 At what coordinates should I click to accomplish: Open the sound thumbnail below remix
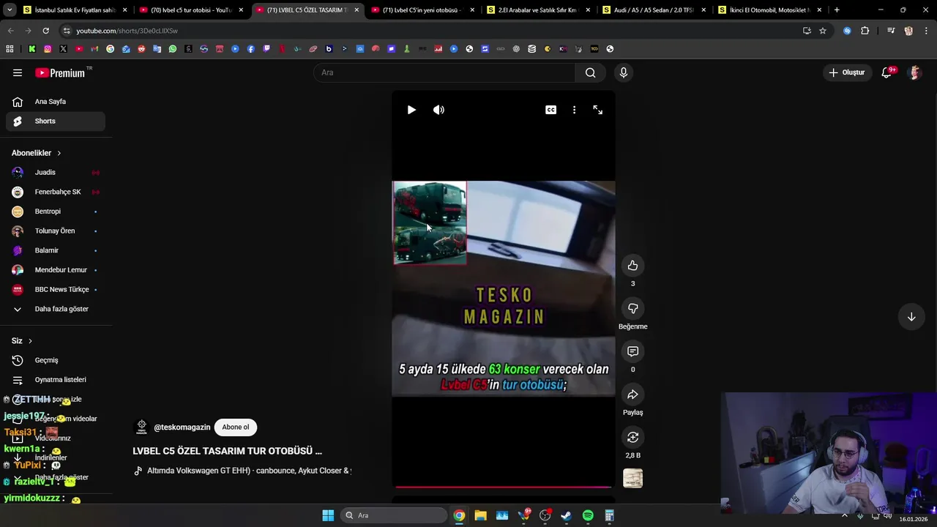coord(632,479)
